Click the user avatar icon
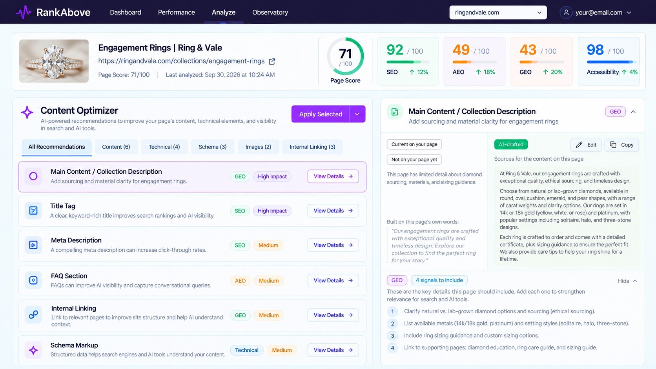 pyautogui.click(x=566, y=13)
